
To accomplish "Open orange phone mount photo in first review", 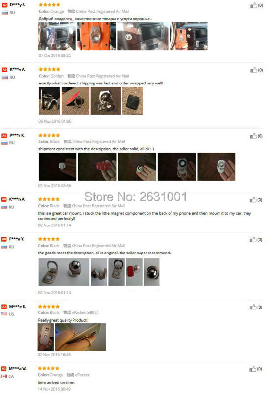I will [x=97, y=36].
